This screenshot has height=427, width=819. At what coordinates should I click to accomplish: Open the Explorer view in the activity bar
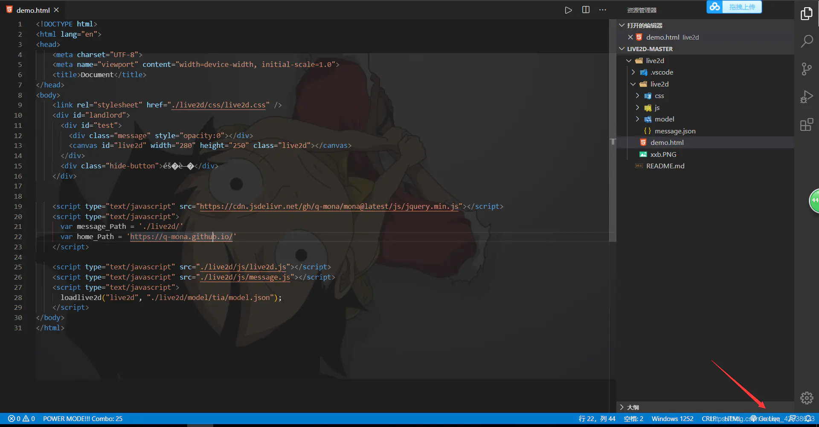pos(806,14)
